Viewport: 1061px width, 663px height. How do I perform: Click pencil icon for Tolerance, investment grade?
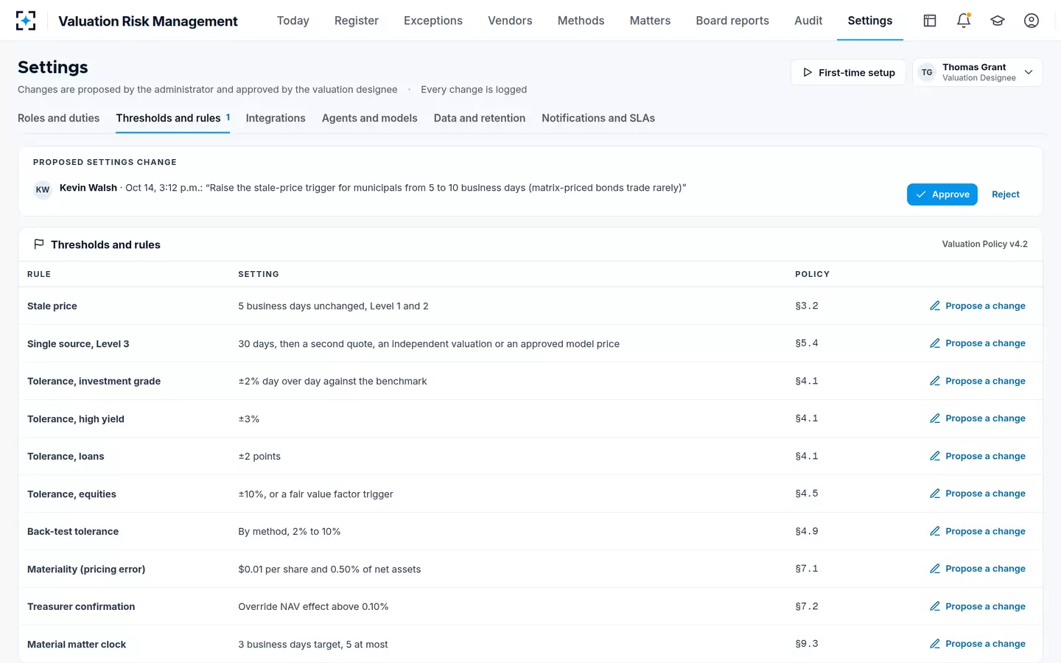[935, 381]
